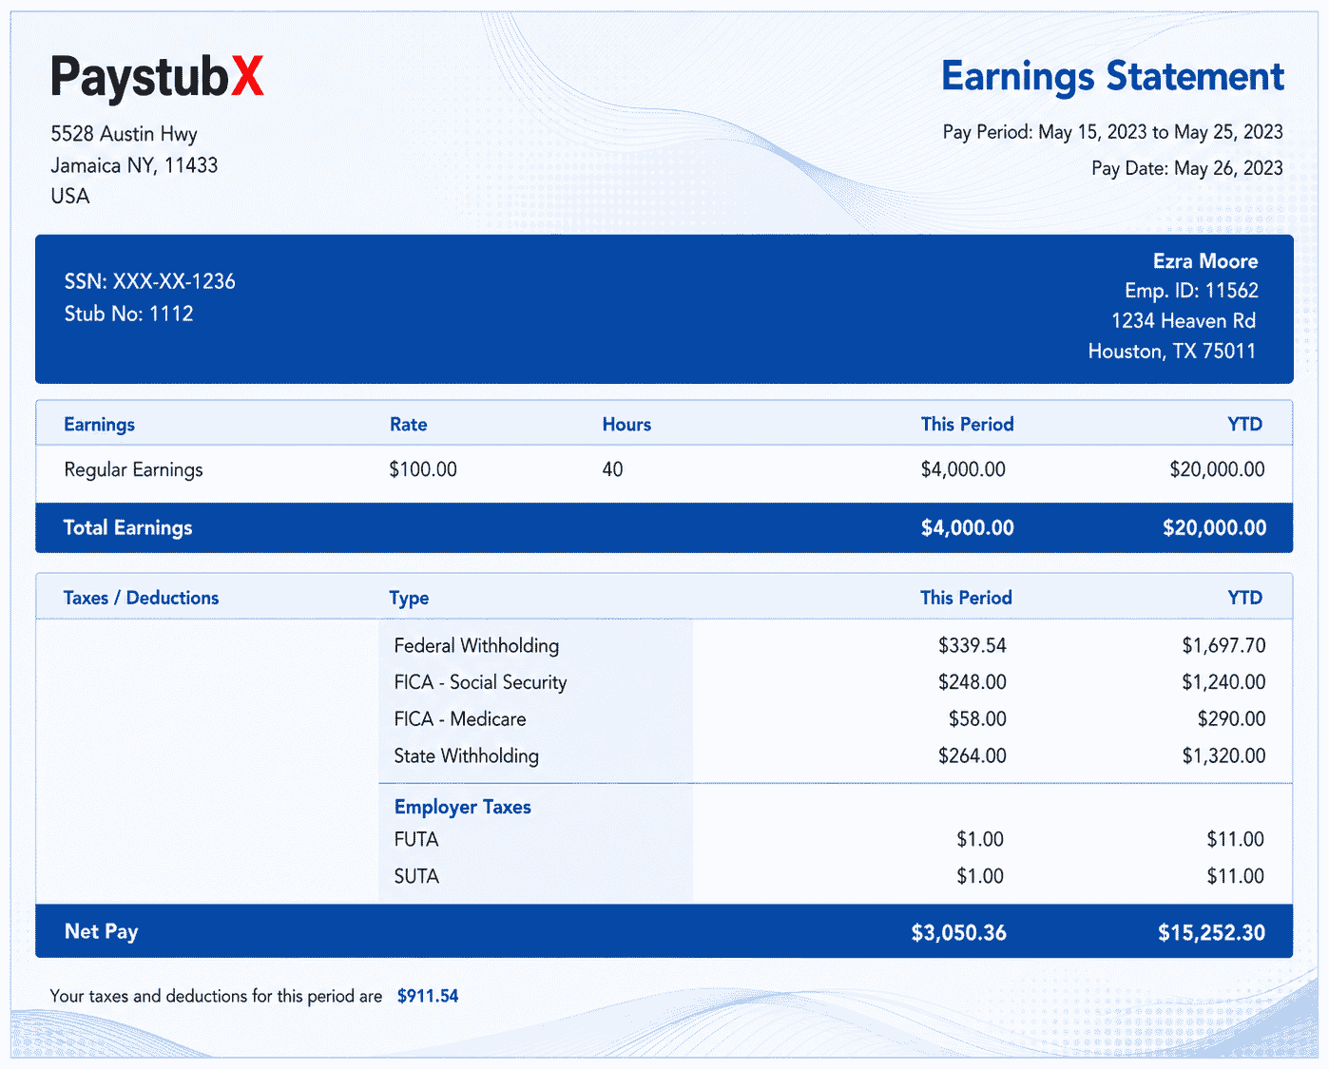Screen dimensions: 1329x1069
Task: Click the Taxes / Deductions header
Action: click(141, 598)
